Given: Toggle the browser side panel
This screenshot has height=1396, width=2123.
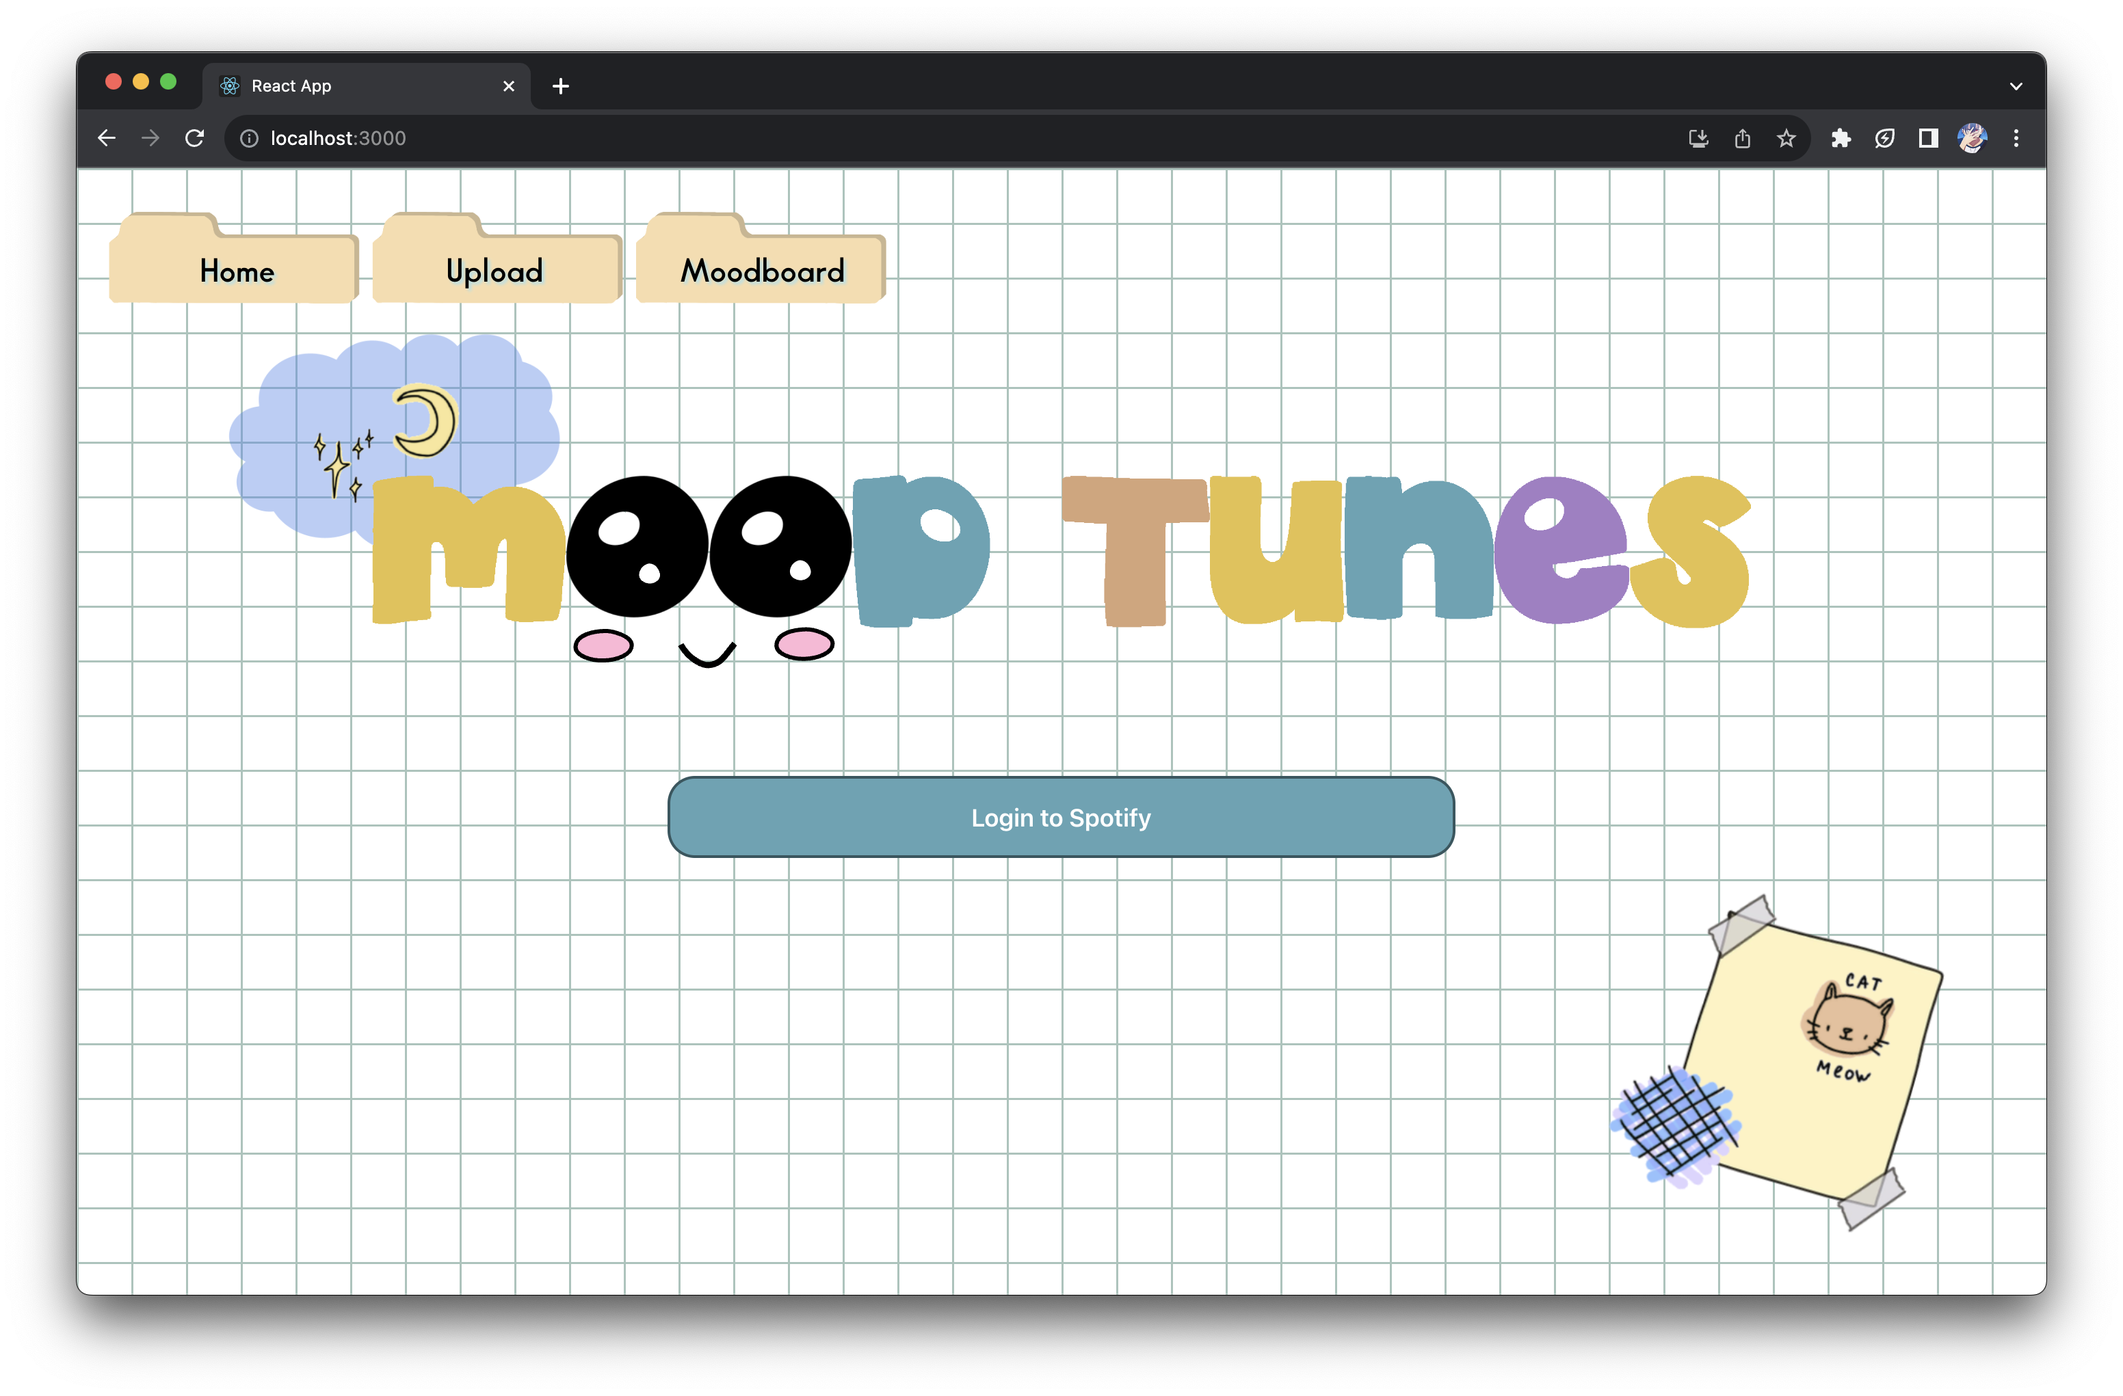Looking at the screenshot, I should 1929,138.
